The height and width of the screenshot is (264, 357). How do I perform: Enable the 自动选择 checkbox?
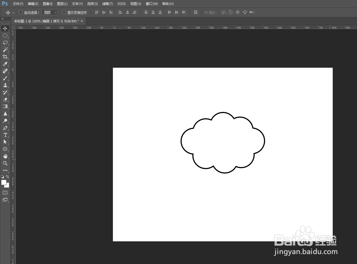[x=20, y=12]
